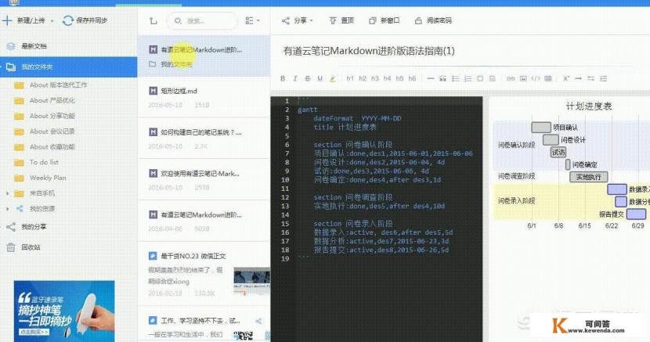Viewport: 650px width, 342px height.
Task: Insert an h6 heading
Action: [x=412, y=78]
